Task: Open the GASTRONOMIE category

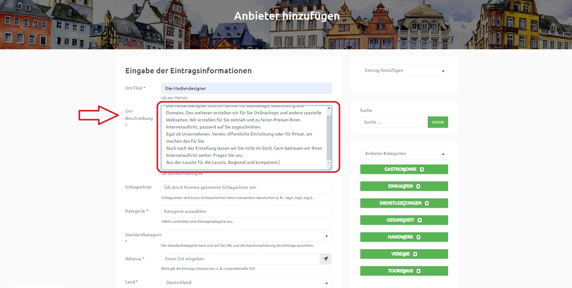Action: tap(404, 169)
